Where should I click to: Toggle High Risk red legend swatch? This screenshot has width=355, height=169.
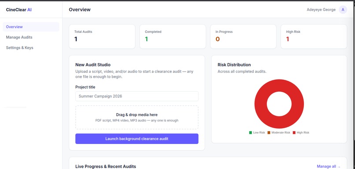tap(294, 133)
